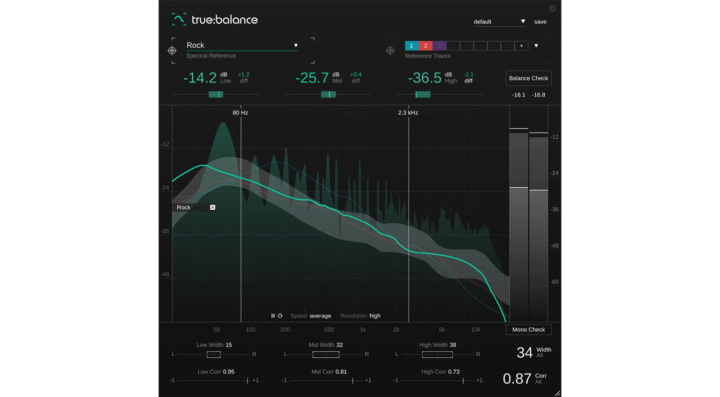Screen dimensions: 720x397
Task: Run Balance Check
Action: [x=528, y=78]
